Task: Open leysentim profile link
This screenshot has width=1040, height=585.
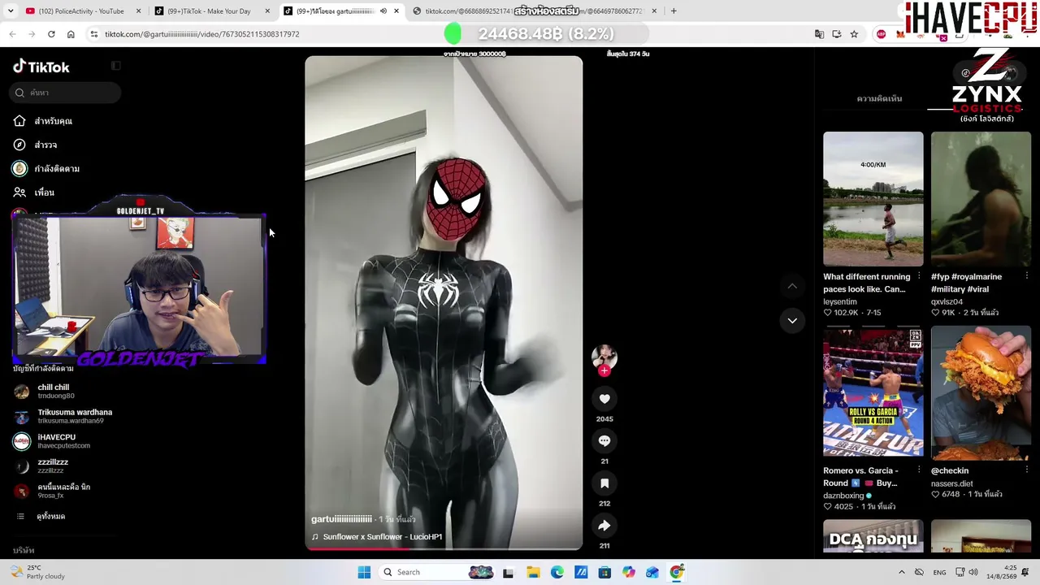Action: (x=840, y=301)
